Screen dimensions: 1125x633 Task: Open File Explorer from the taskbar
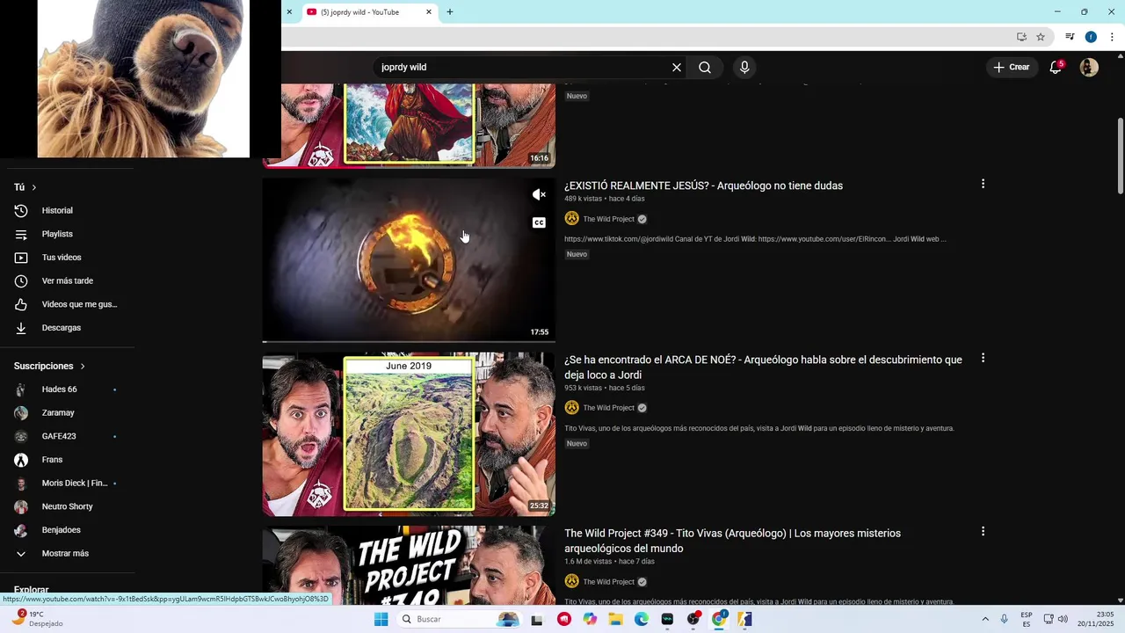coord(616,619)
